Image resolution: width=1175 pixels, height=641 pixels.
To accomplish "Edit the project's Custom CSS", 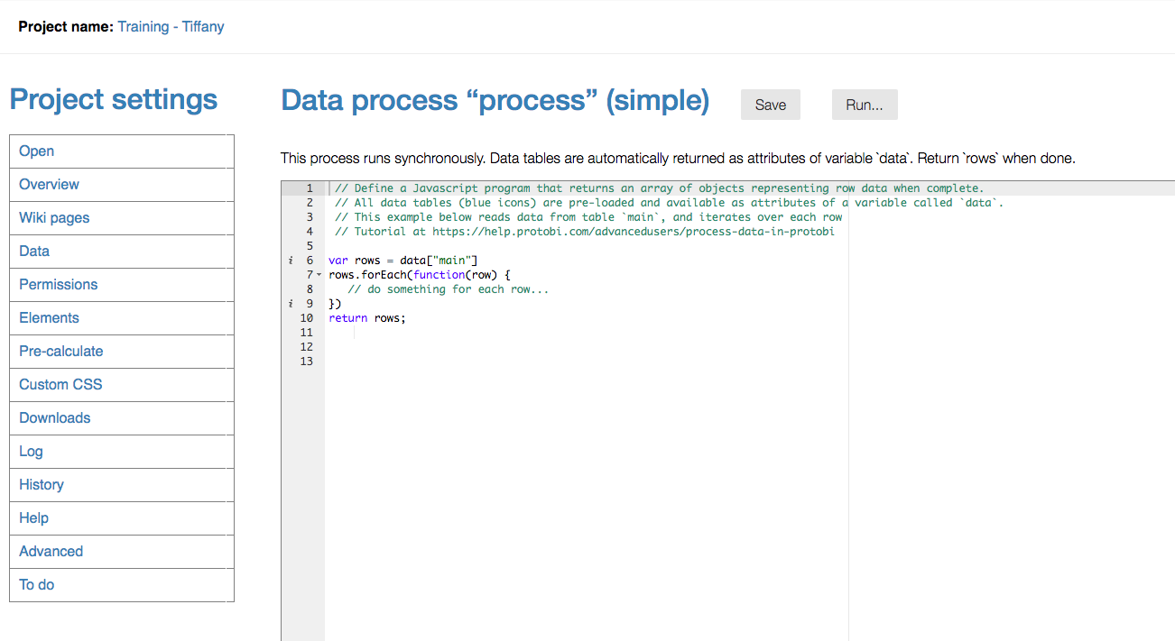I will [x=60, y=384].
